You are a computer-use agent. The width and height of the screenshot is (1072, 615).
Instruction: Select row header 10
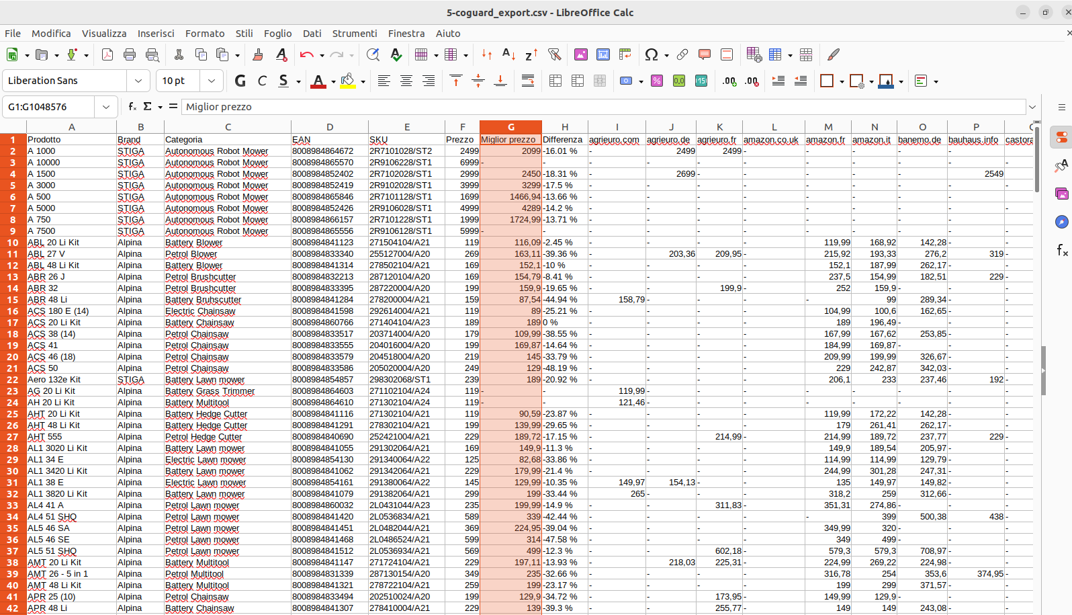click(x=13, y=242)
